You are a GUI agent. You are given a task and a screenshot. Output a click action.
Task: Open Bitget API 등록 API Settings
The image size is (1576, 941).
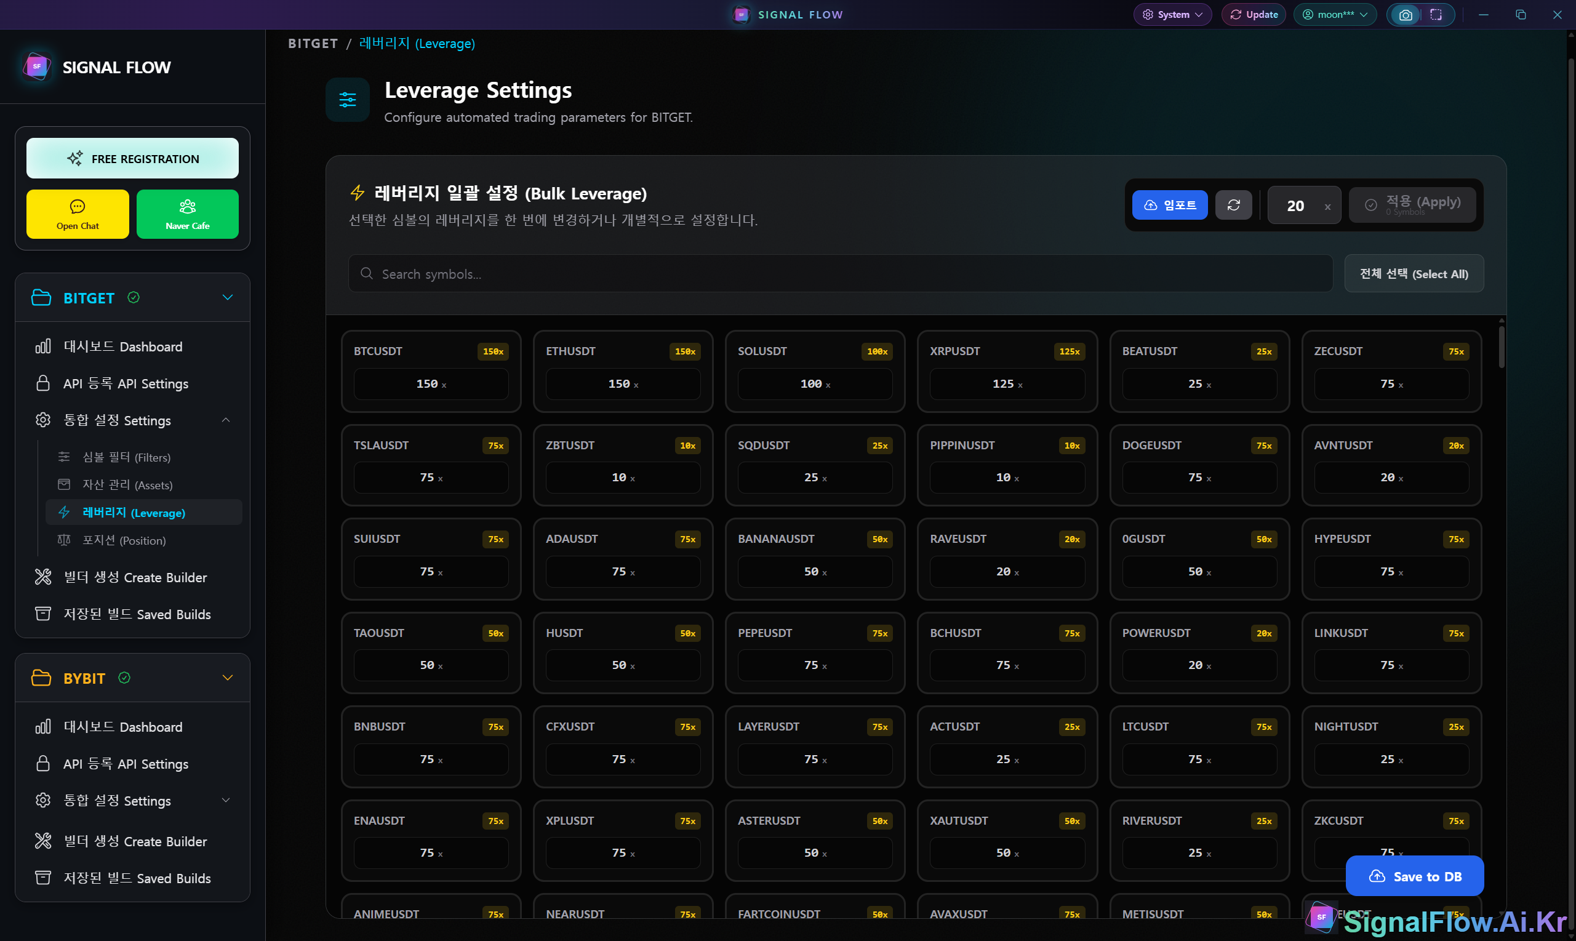pos(126,383)
